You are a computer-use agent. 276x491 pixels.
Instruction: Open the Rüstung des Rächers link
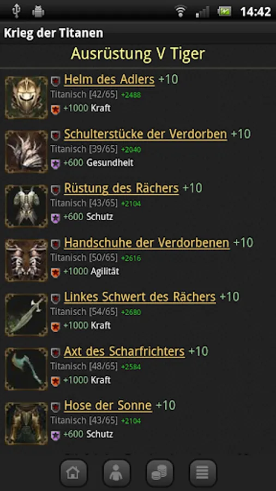pos(122,188)
